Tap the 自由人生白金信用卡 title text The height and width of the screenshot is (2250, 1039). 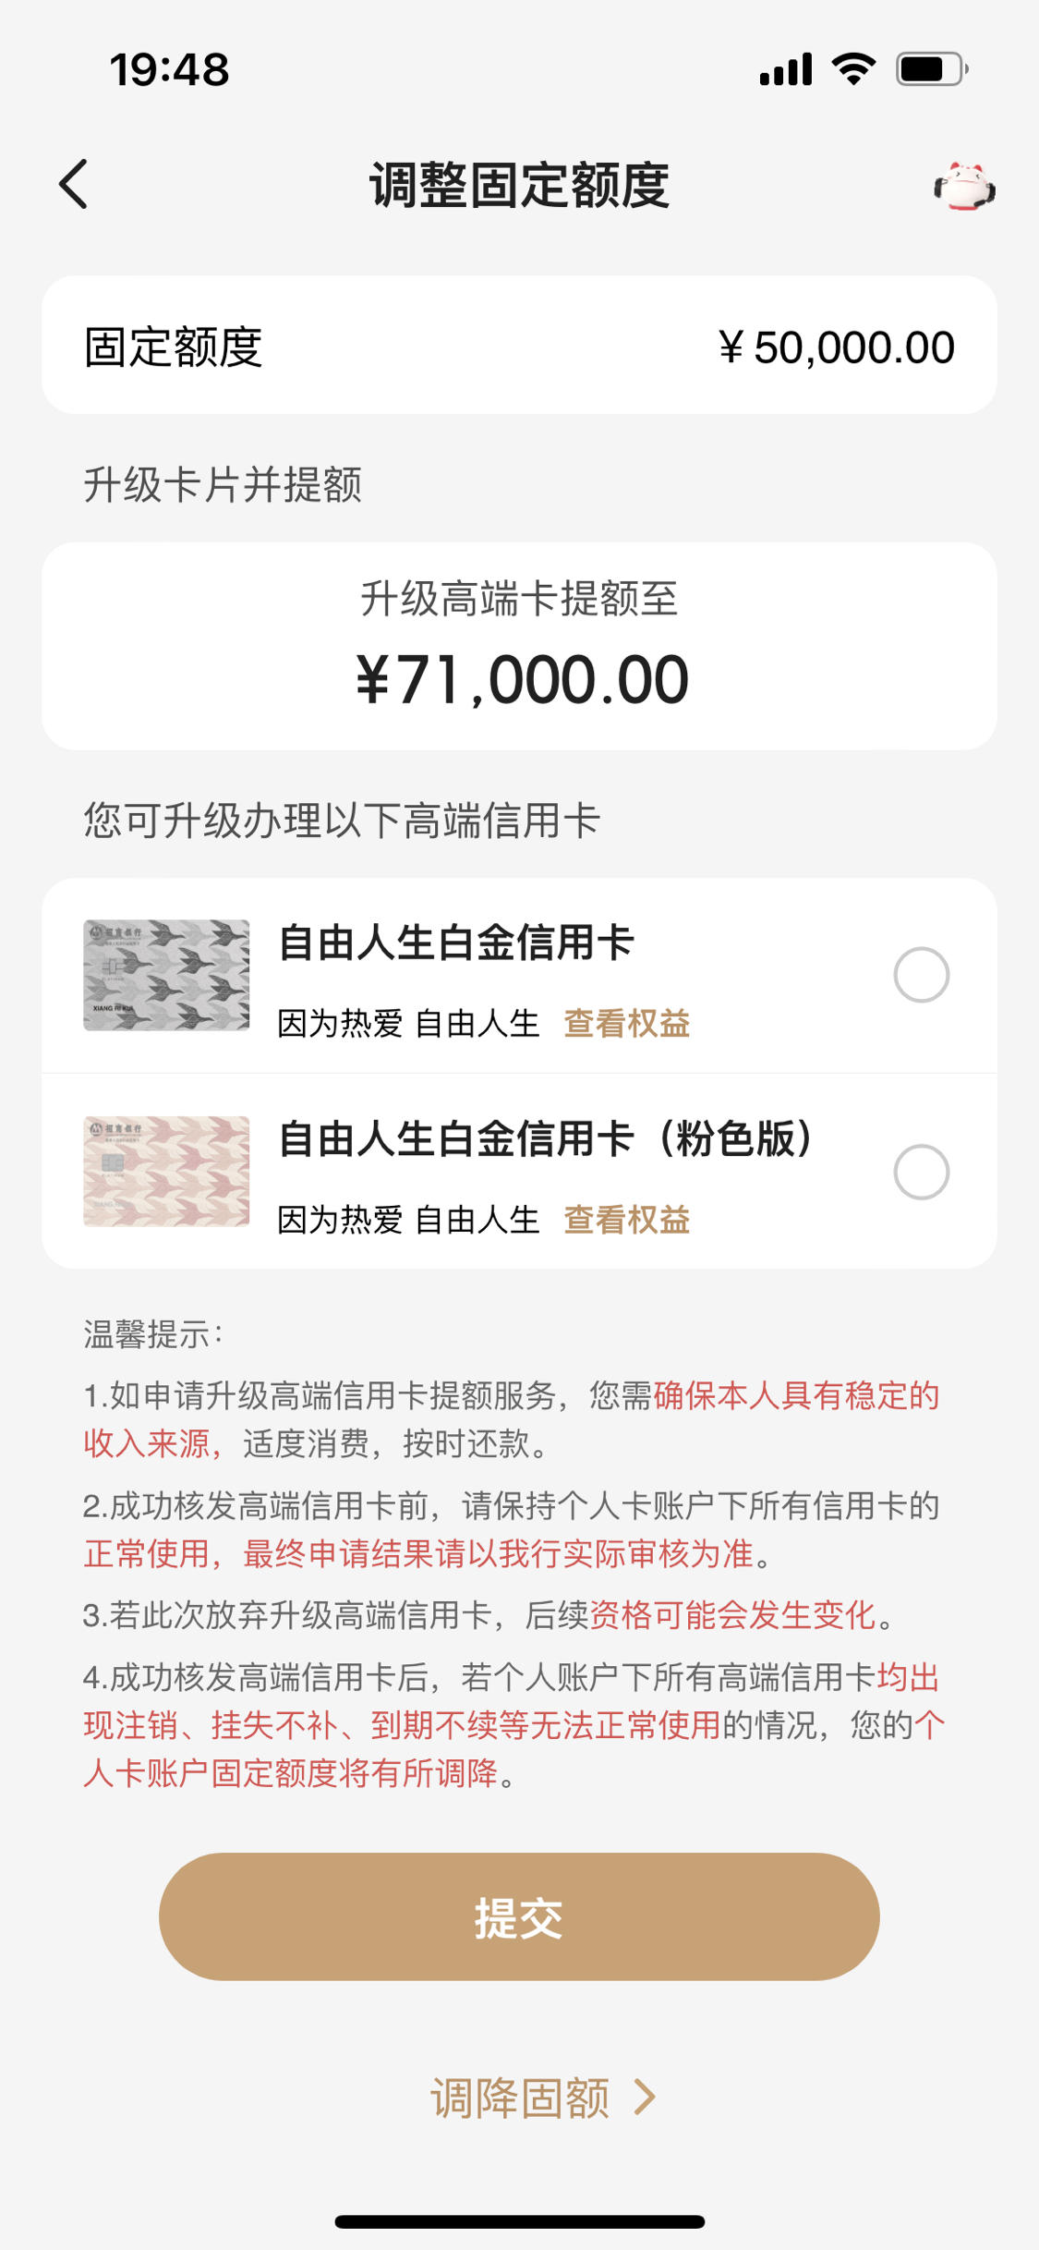coord(456,943)
